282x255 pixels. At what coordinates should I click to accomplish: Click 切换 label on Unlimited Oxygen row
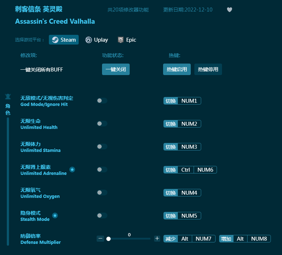[171, 193]
